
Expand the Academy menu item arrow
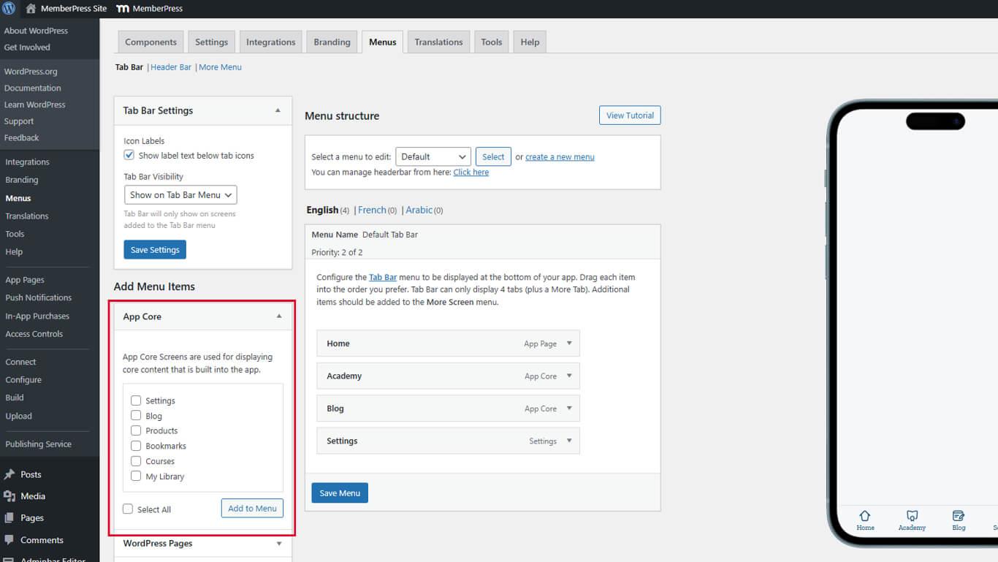point(569,376)
